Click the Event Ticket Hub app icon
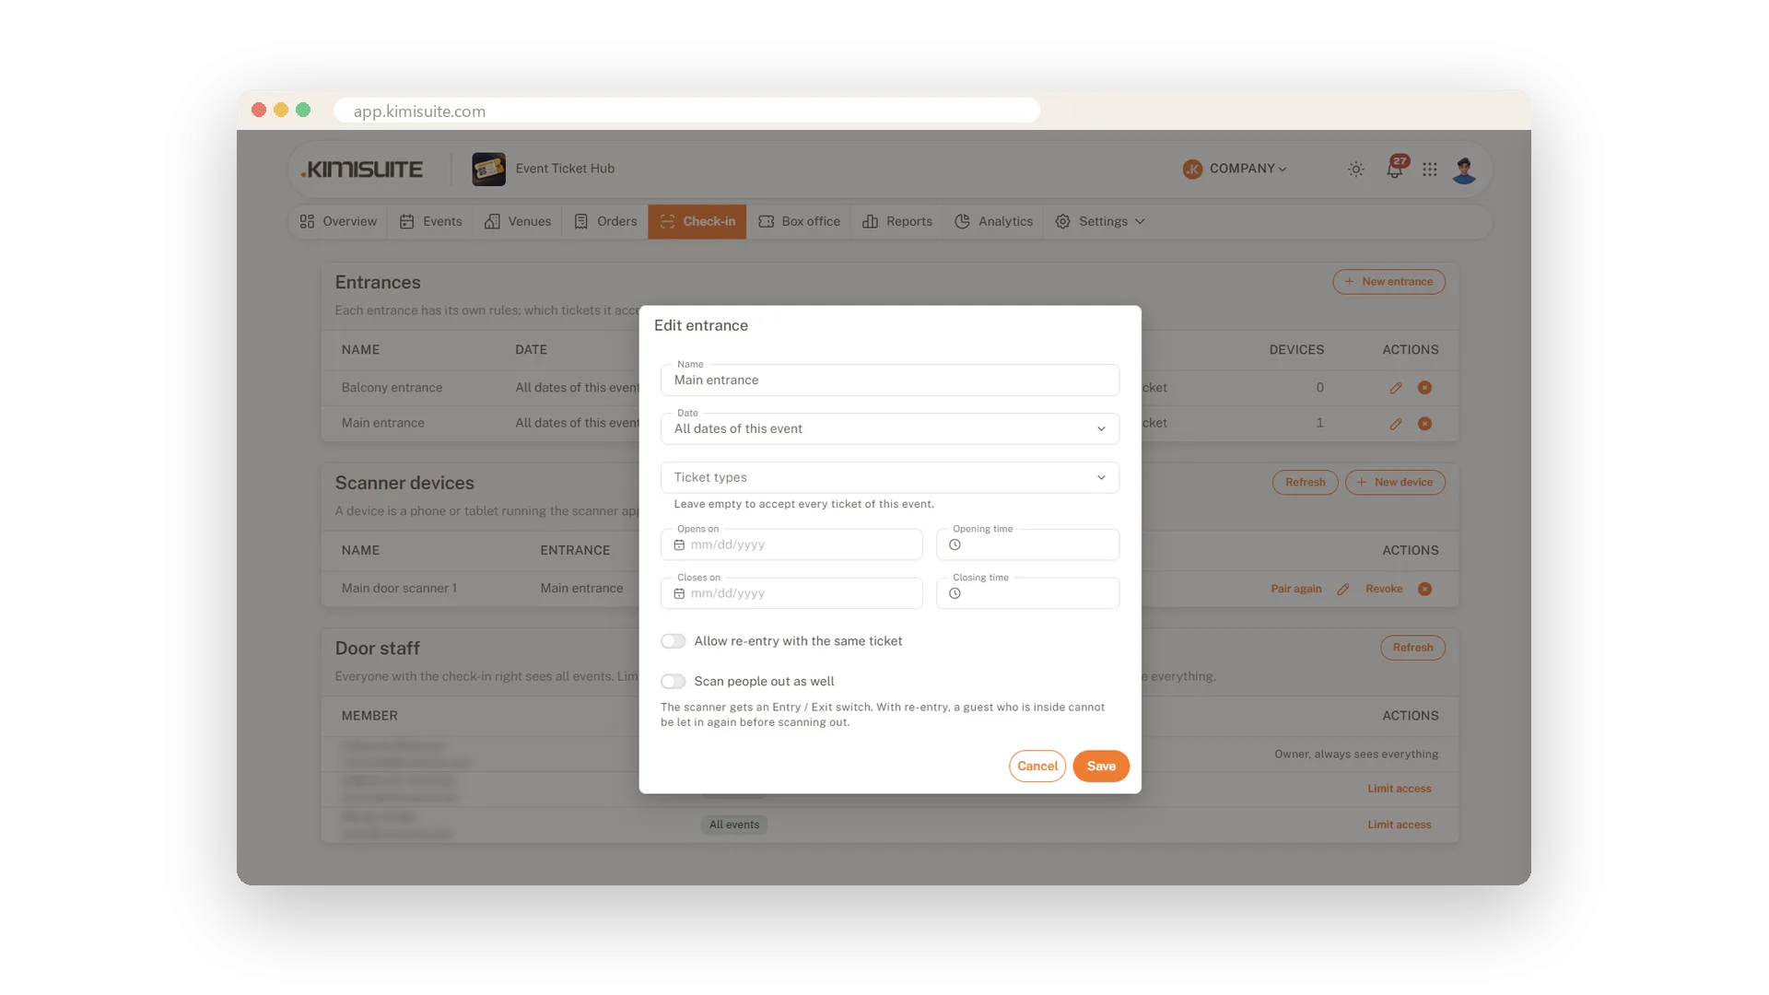The height and width of the screenshot is (995, 1769). click(x=488, y=169)
